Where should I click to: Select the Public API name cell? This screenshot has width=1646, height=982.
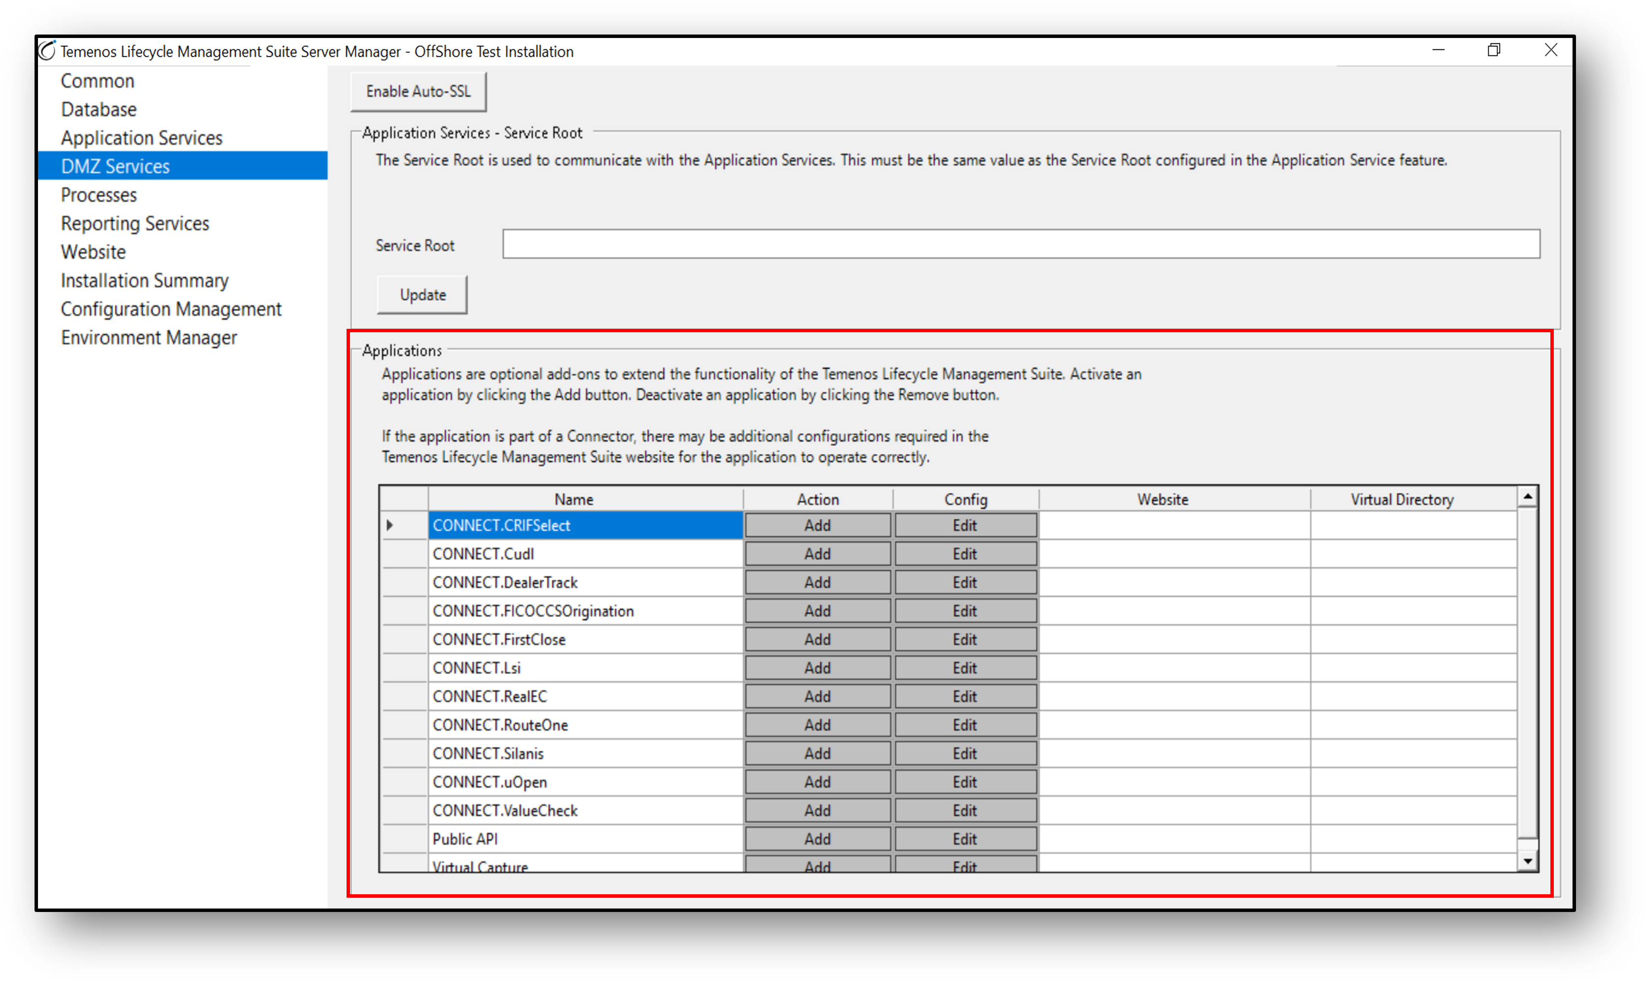[x=586, y=839]
